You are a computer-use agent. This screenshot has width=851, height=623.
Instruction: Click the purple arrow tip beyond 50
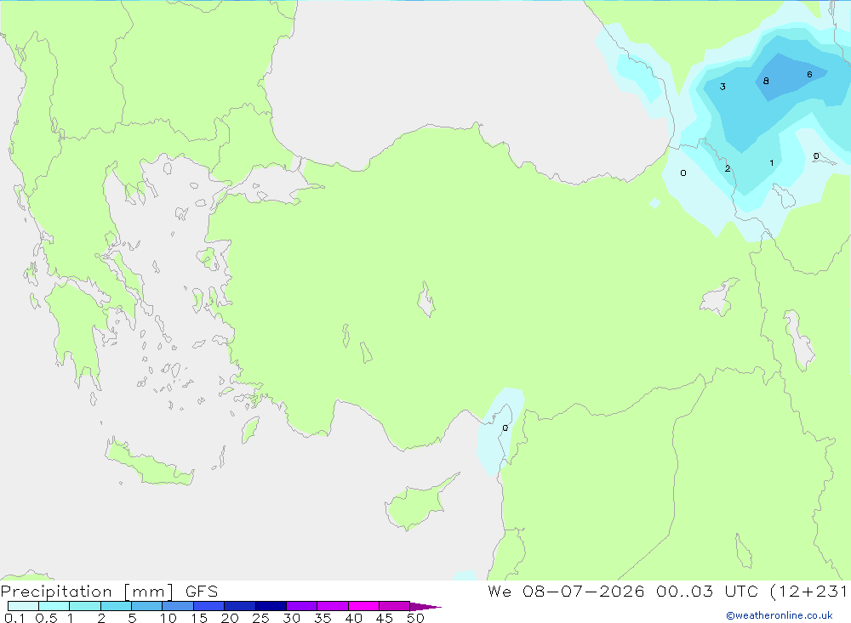(425, 606)
